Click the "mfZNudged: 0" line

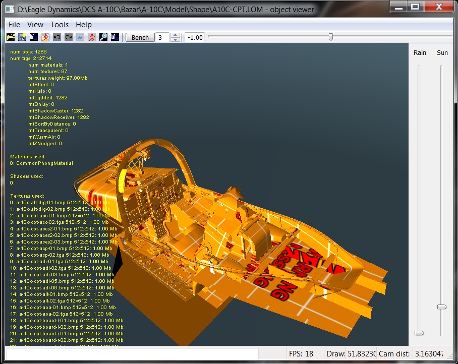click(x=45, y=144)
